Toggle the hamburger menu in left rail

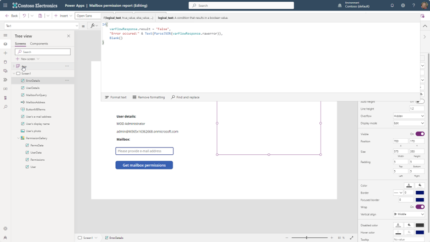click(5, 35)
